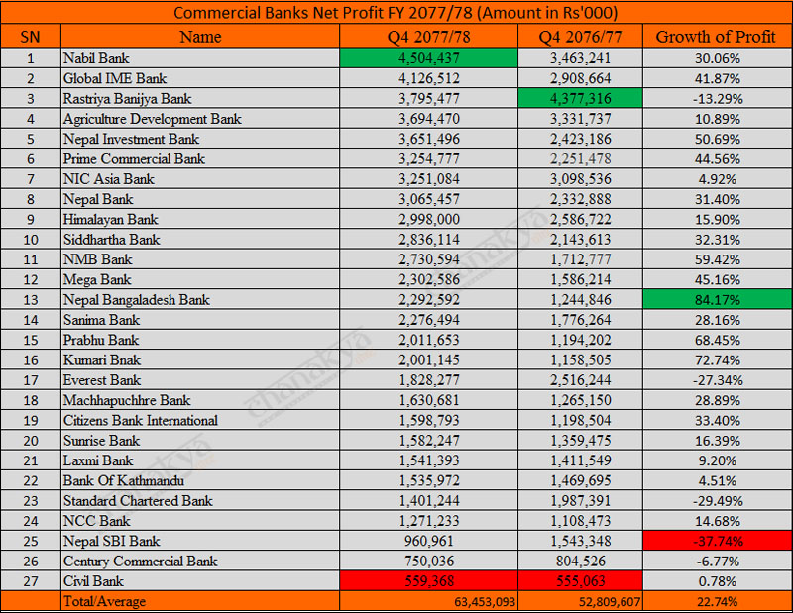Click the Global IME Bank cell
793x613 pixels.
tap(115, 78)
